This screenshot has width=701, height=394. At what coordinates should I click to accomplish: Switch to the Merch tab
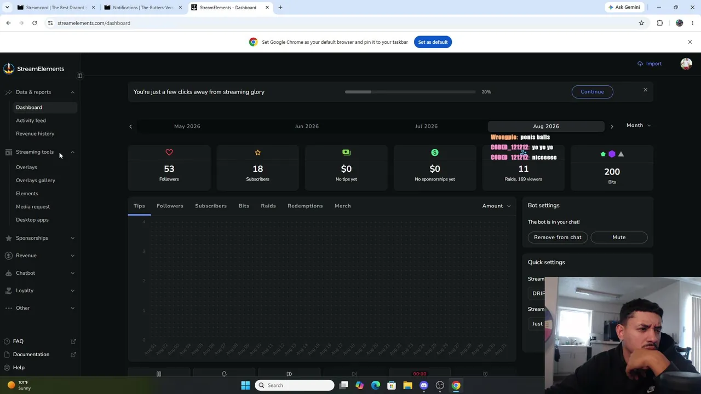coord(343,206)
